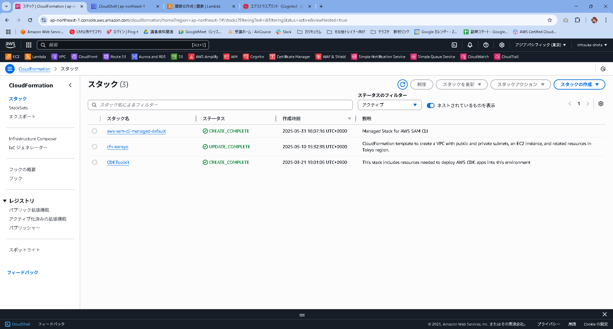The width and height of the screenshot is (613, 329).
Task: Open the フィードバック link in sidebar
Action: (23, 273)
